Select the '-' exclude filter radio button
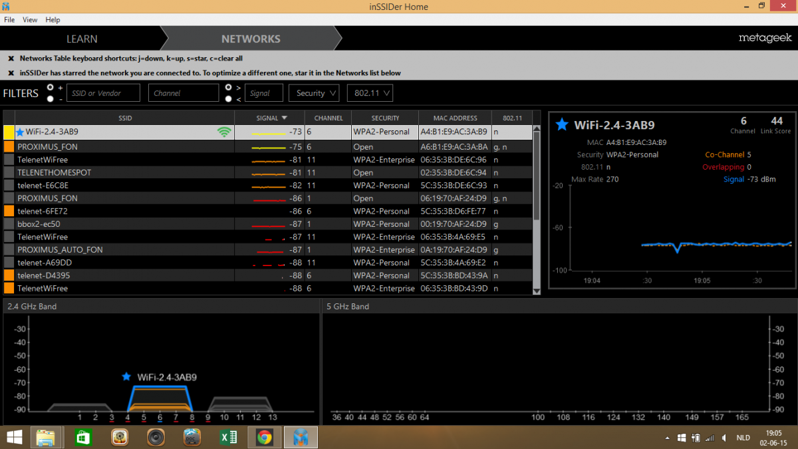The image size is (798, 449). pyautogui.click(x=51, y=98)
